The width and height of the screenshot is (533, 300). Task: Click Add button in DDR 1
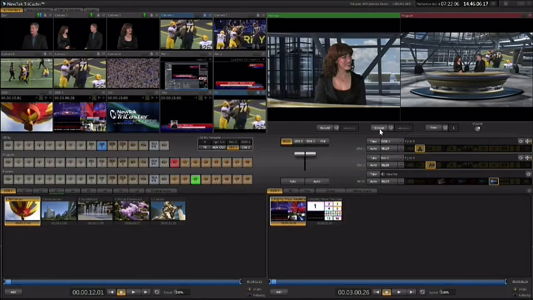[13, 292]
